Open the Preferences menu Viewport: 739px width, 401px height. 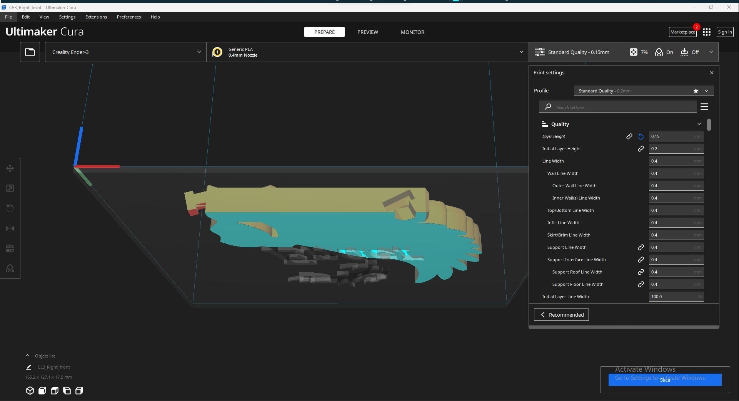click(x=129, y=17)
